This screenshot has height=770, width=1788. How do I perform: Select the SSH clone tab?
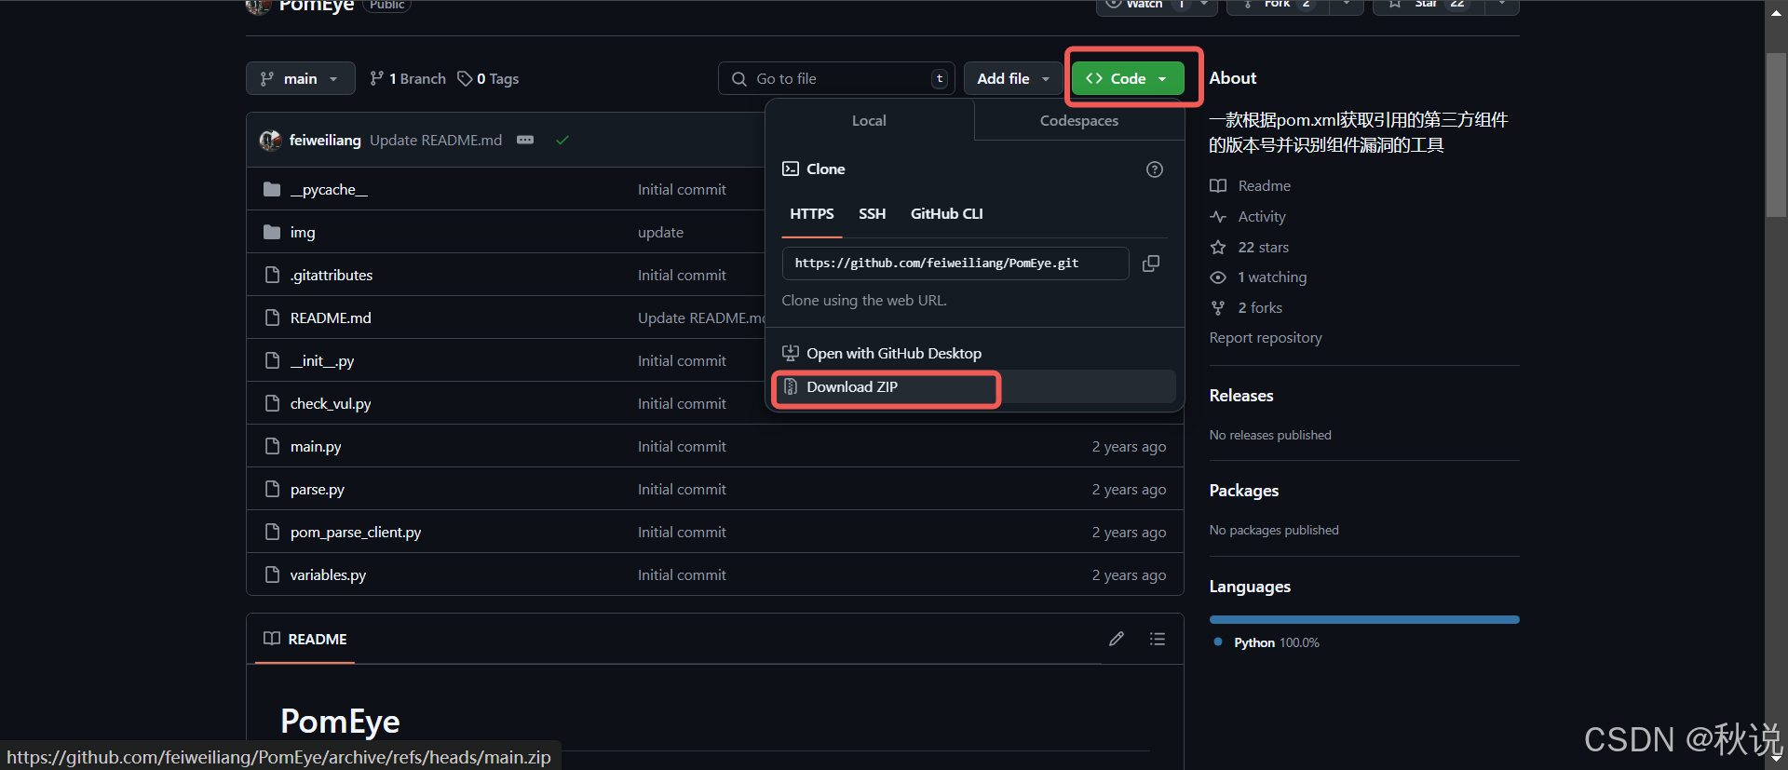click(x=872, y=214)
